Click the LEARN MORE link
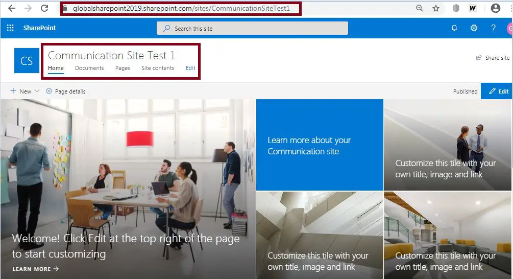The image size is (513, 279). click(x=35, y=269)
